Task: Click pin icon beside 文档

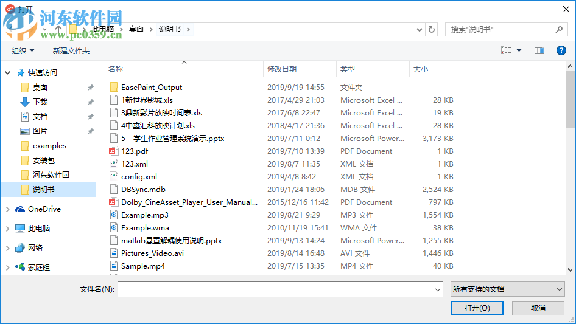Action: [90, 117]
